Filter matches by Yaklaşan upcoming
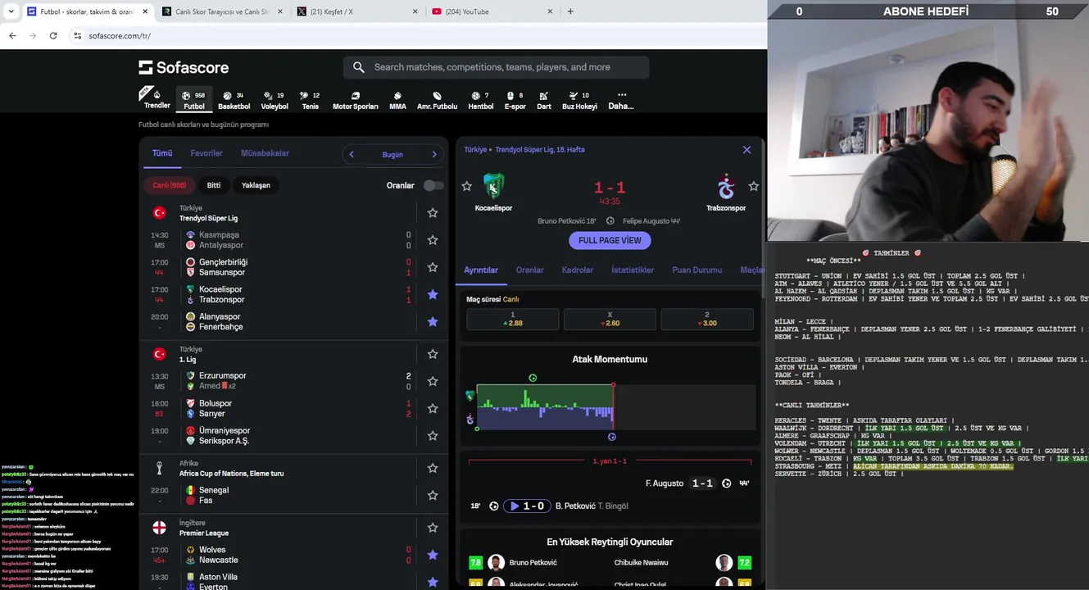The width and height of the screenshot is (1089, 590). coord(256,185)
